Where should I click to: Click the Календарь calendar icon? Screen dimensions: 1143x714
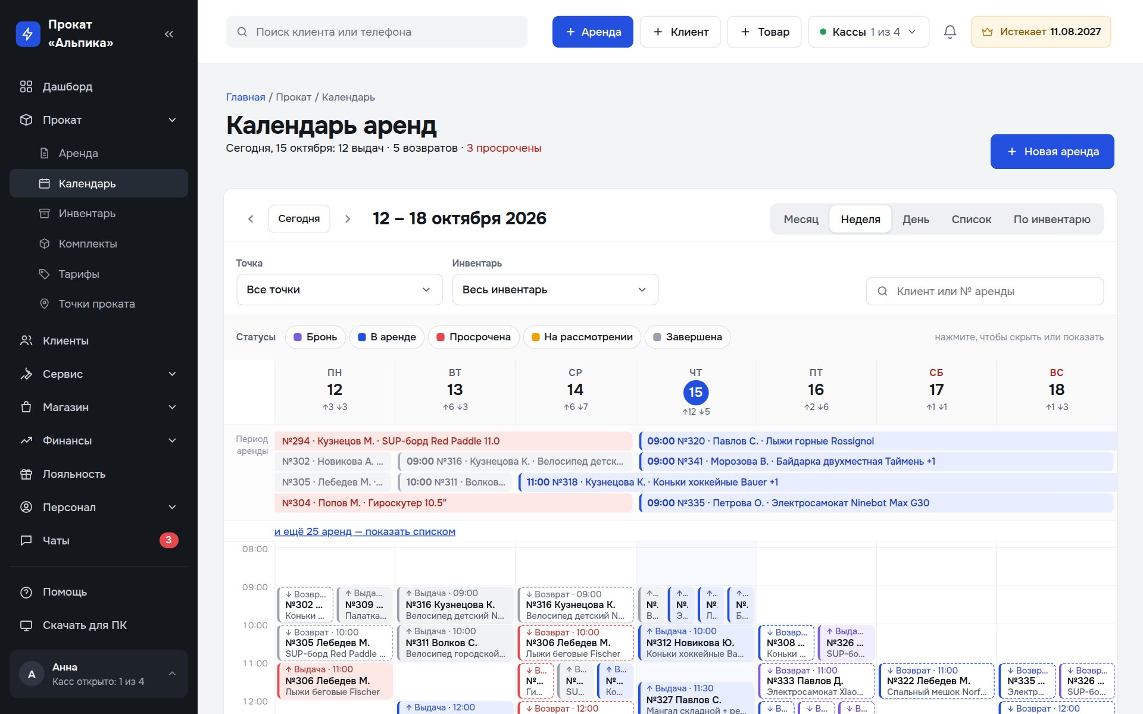pyautogui.click(x=44, y=183)
